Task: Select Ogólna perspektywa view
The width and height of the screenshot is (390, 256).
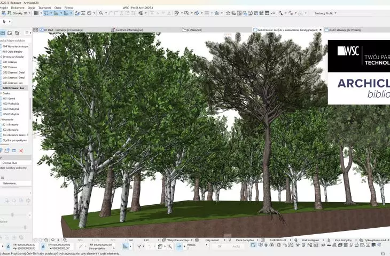Action: (14, 140)
